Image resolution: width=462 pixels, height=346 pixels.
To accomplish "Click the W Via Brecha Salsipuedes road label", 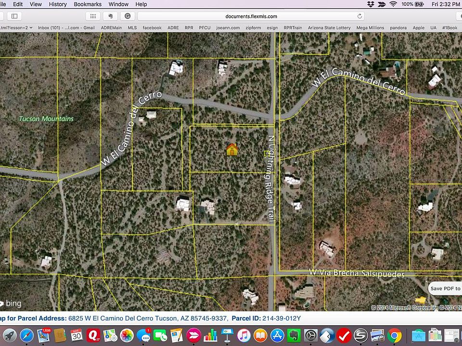I will [x=357, y=273].
